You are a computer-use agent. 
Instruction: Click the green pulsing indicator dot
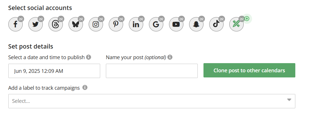point(247,19)
